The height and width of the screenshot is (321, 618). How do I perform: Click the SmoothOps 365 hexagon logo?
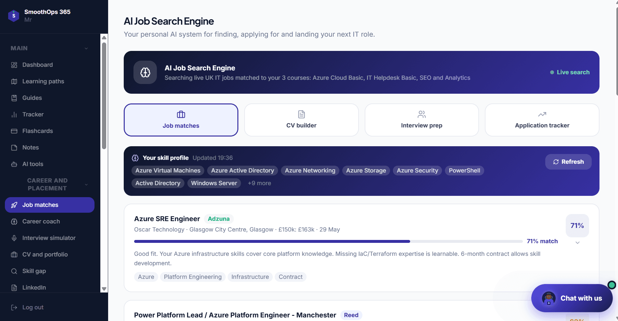pyautogui.click(x=14, y=16)
